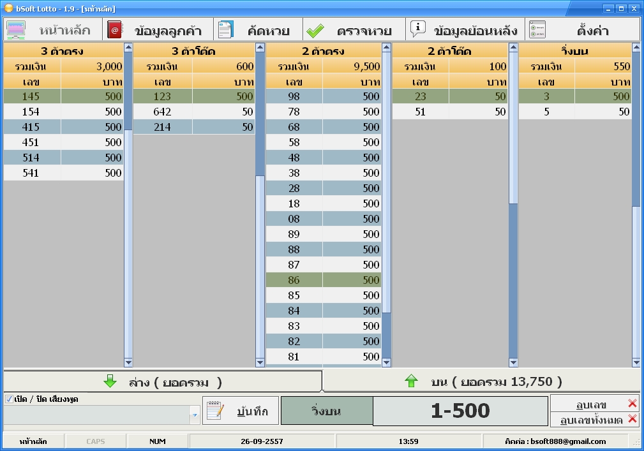Click the 1-500 entry display field

(x=460, y=411)
